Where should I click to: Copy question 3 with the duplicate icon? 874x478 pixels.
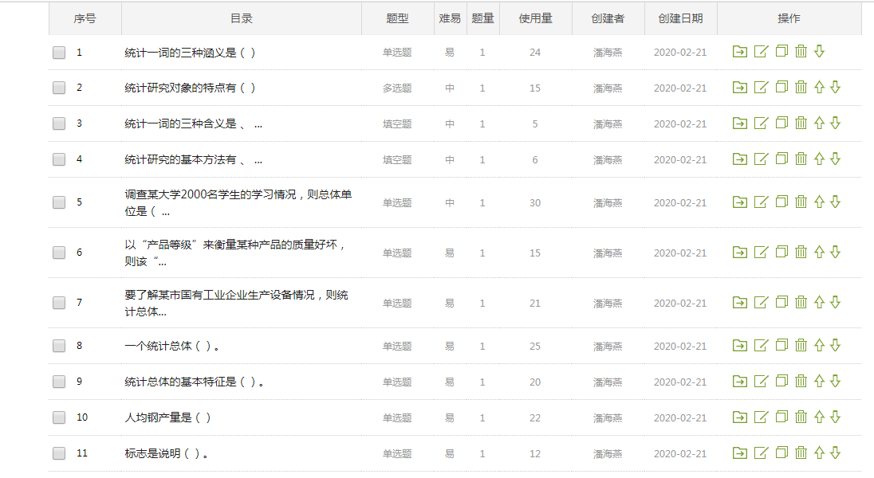point(781,123)
